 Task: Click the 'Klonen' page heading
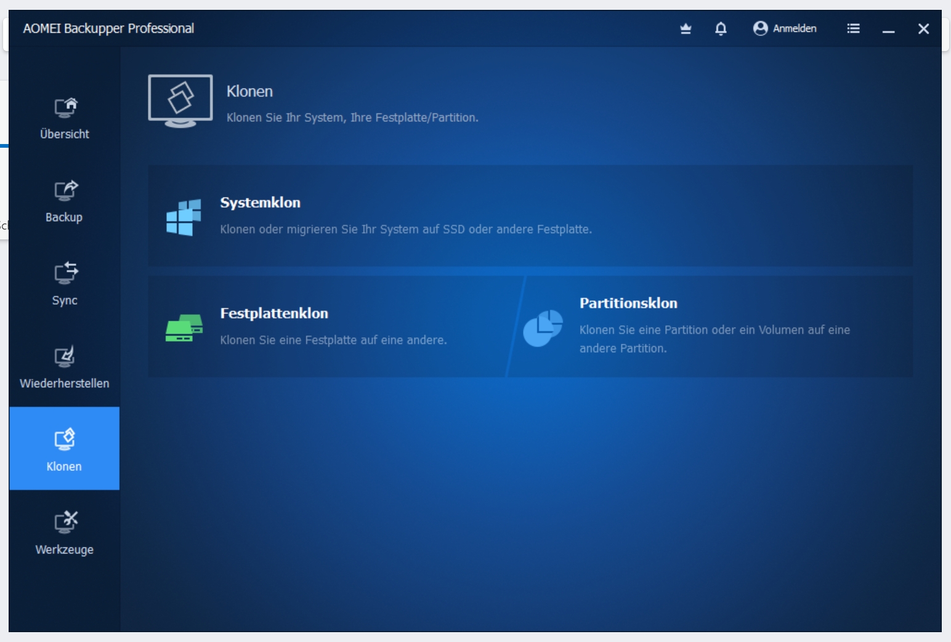coord(249,91)
